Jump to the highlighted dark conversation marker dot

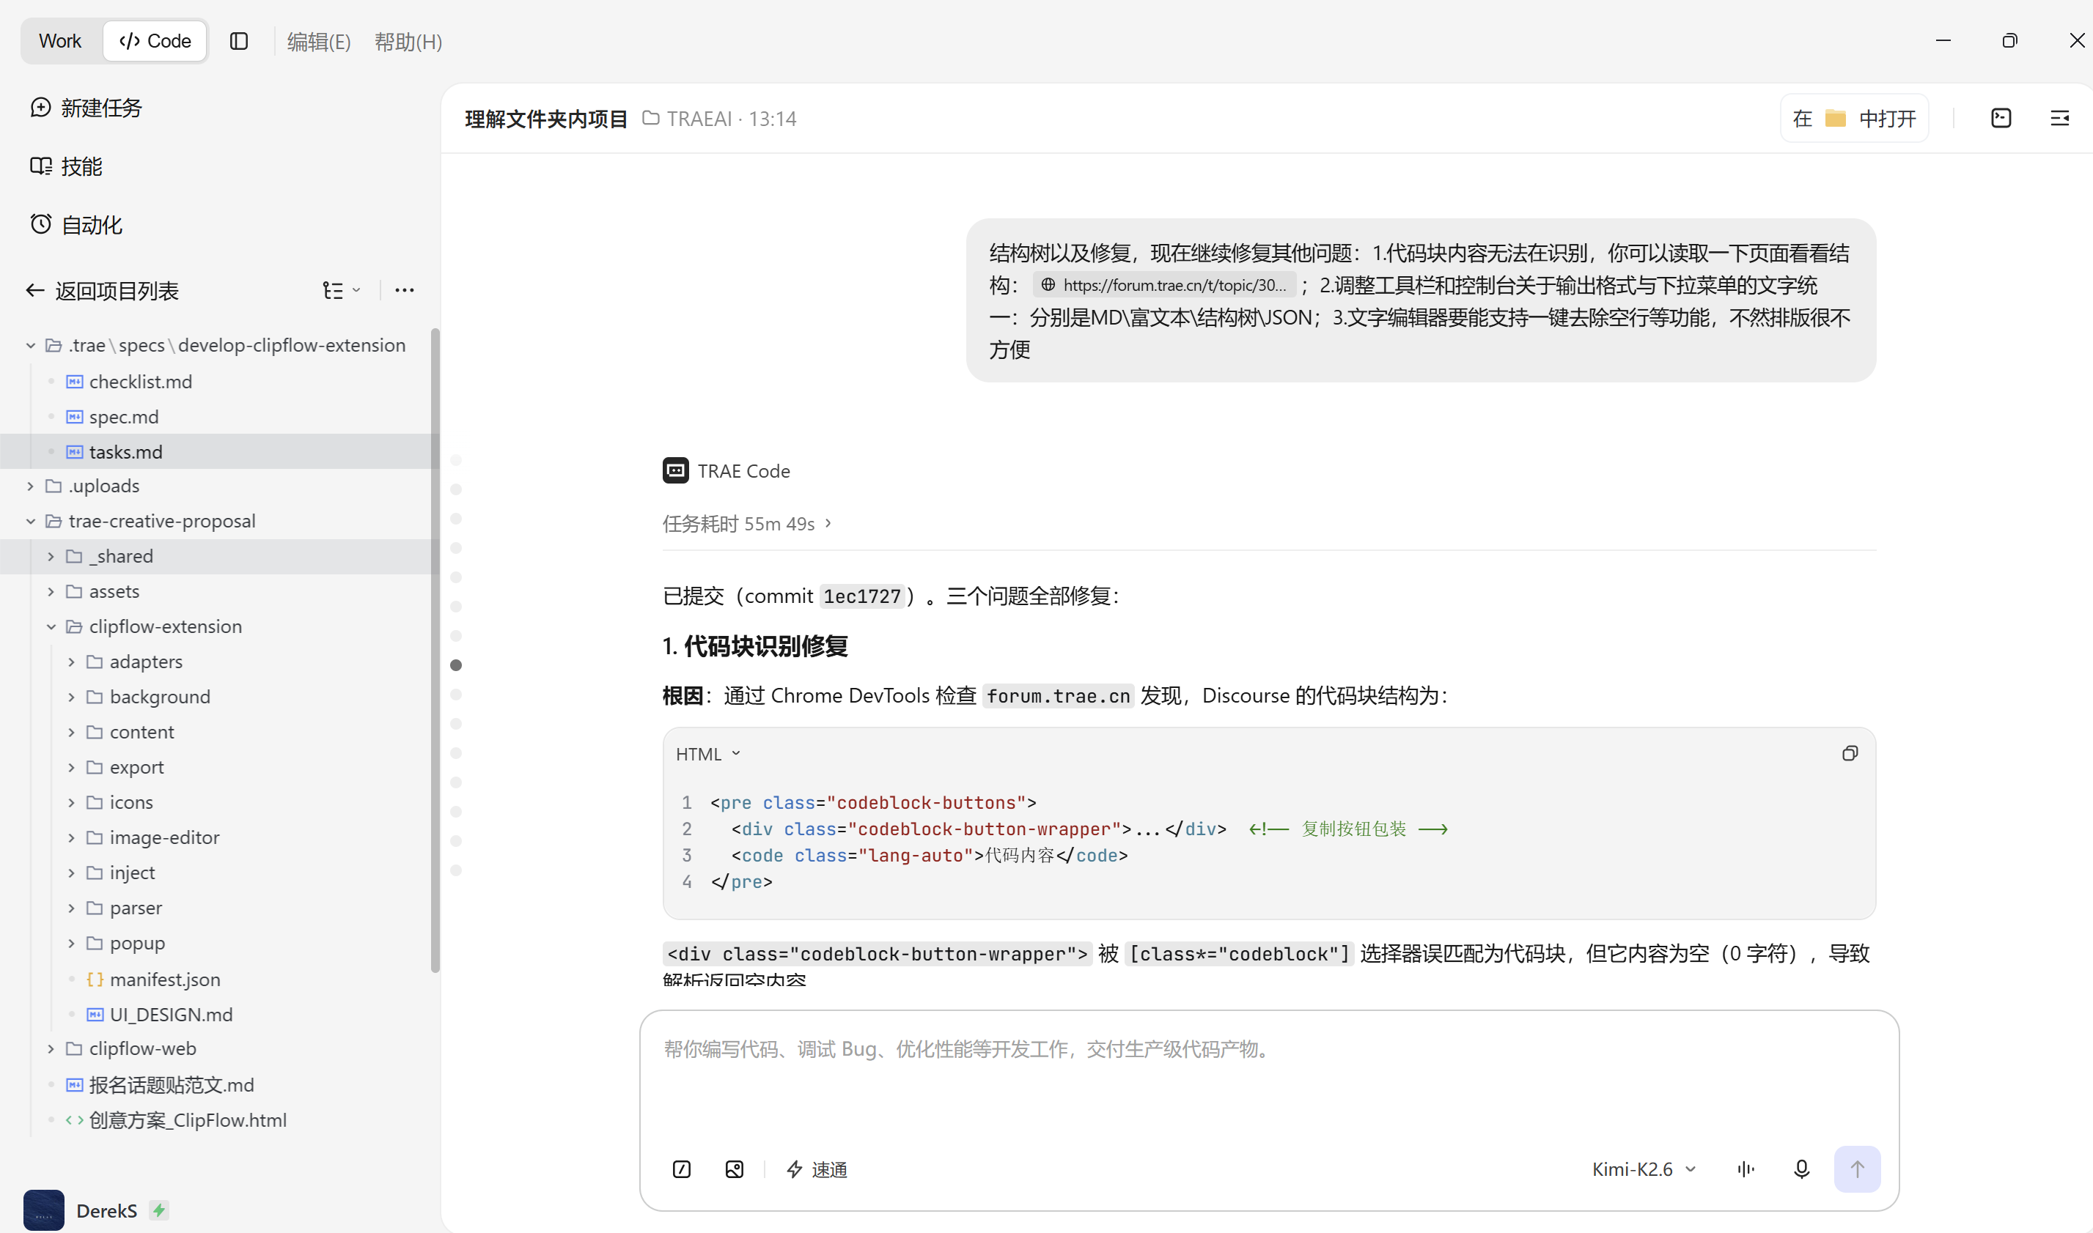455,664
